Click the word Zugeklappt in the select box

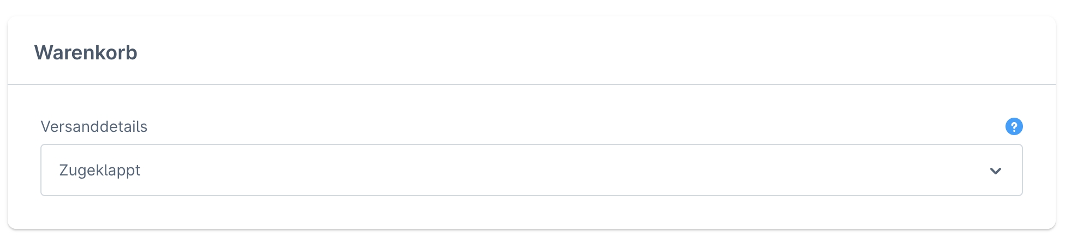100,170
